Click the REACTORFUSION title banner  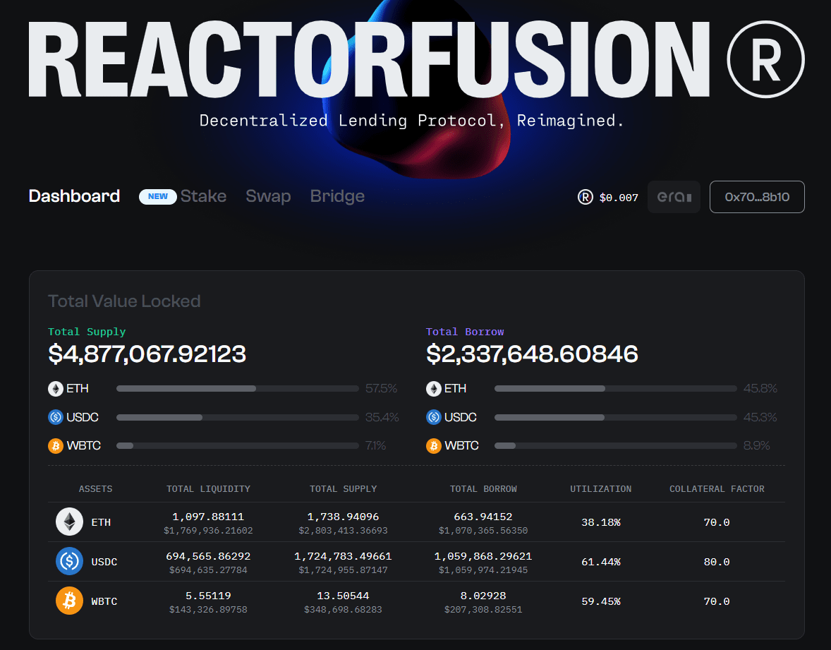coord(369,59)
